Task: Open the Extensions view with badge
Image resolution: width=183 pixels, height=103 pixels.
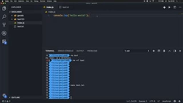Action: pos(4,42)
